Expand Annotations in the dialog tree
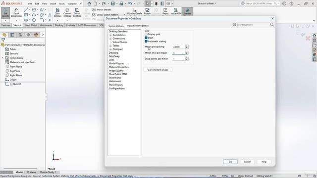Image resolution: width=317 pixels, height=178 pixels. pos(110,35)
